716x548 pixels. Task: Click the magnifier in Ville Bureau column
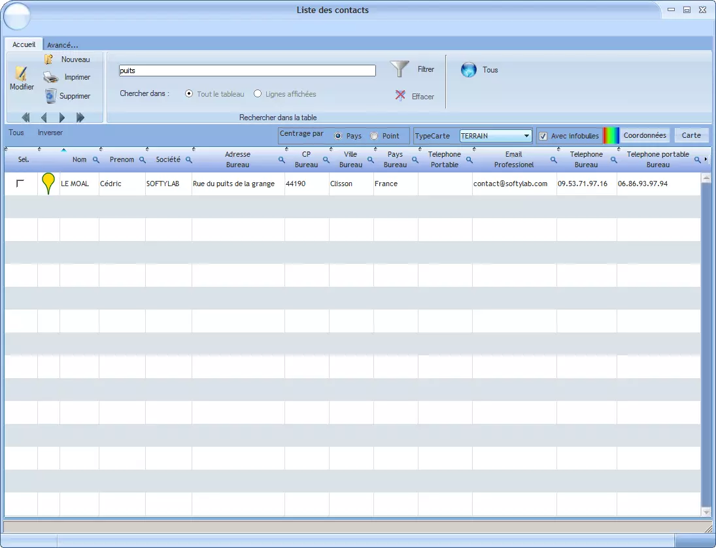point(371,160)
